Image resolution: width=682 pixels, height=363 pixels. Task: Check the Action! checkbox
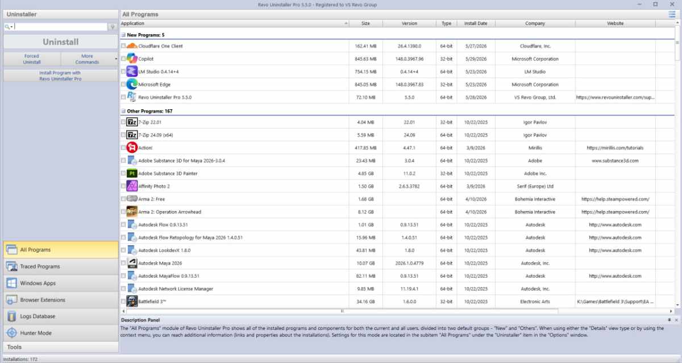click(x=123, y=148)
